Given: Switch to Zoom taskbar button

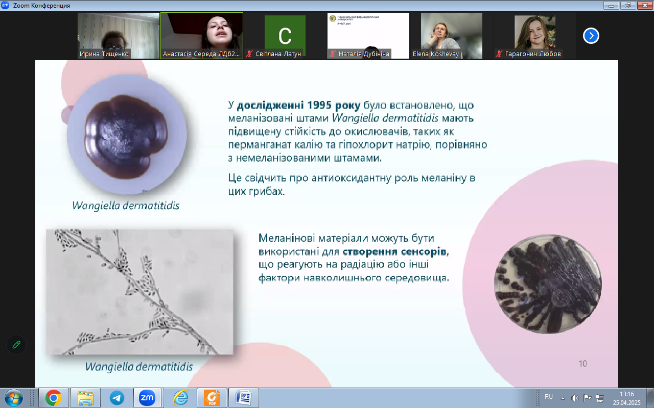Looking at the screenshot, I should (x=148, y=397).
